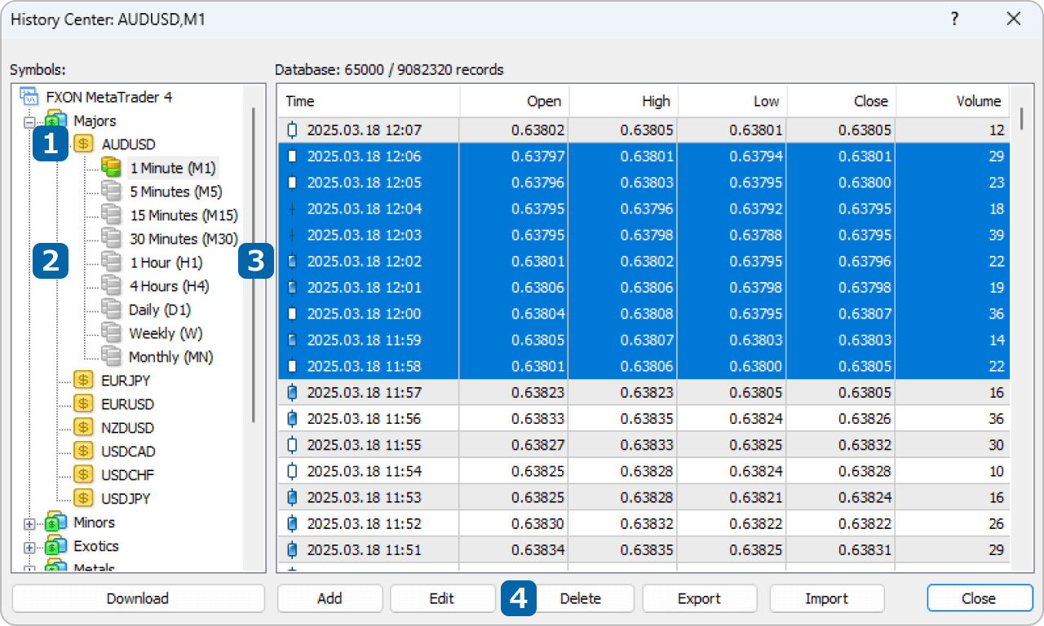Select the EURUSD symbol label

[x=127, y=404]
